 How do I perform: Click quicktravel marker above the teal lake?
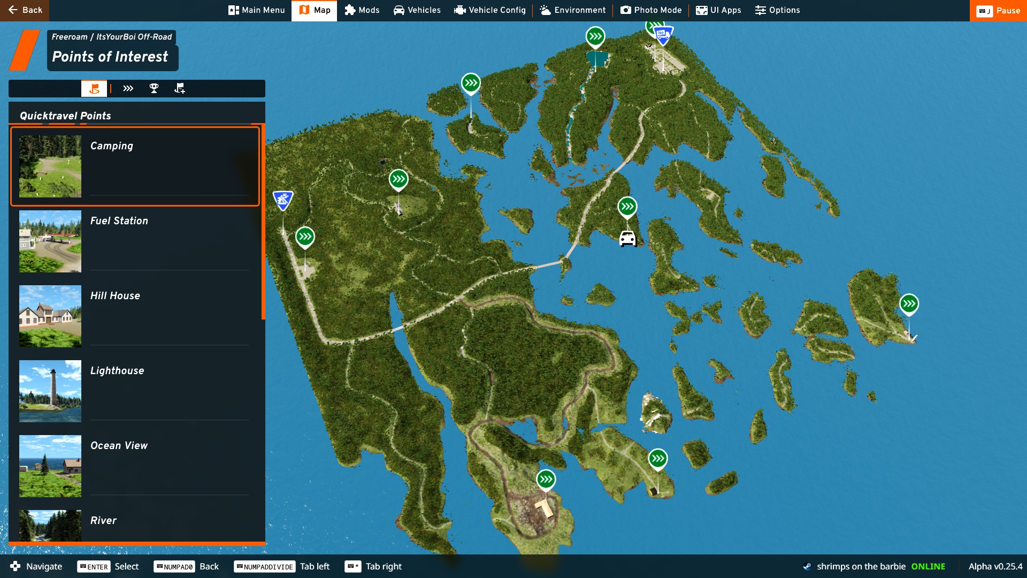click(595, 37)
